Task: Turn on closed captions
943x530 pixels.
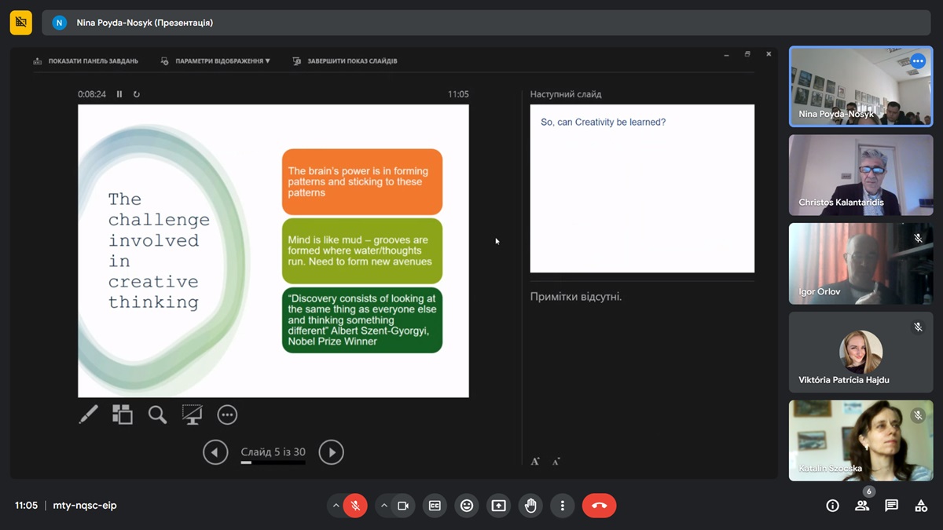Action: pos(435,506)
